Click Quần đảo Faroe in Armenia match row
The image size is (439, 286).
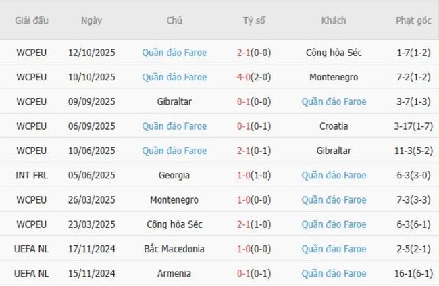point(334,273)
